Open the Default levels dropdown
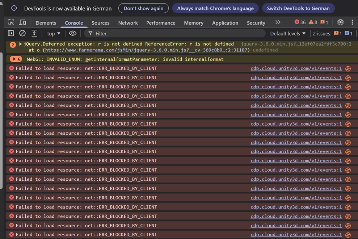The image size is (358, 239). [x=288, y=34]
